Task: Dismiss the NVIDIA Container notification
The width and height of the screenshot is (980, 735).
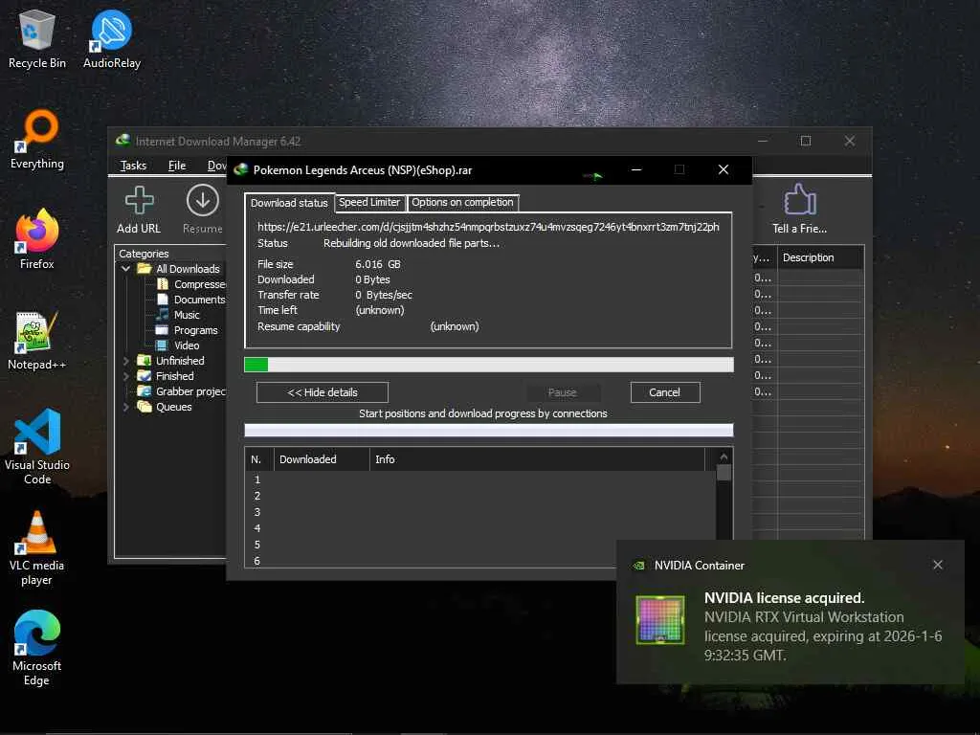Action: (938, 565)
